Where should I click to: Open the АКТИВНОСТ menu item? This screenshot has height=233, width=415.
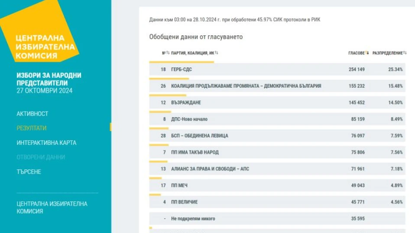tap(32, 114)
